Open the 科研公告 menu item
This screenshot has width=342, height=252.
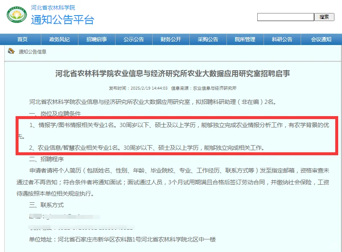click(282, 40)
